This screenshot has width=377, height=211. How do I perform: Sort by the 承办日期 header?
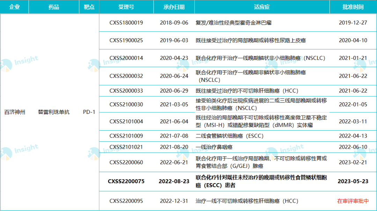174,7
